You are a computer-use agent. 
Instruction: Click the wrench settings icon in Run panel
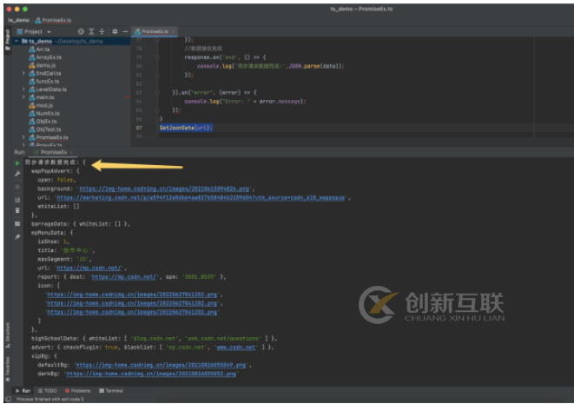16,175
